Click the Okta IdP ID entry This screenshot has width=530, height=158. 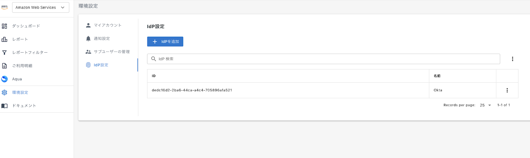coord(192,90)
